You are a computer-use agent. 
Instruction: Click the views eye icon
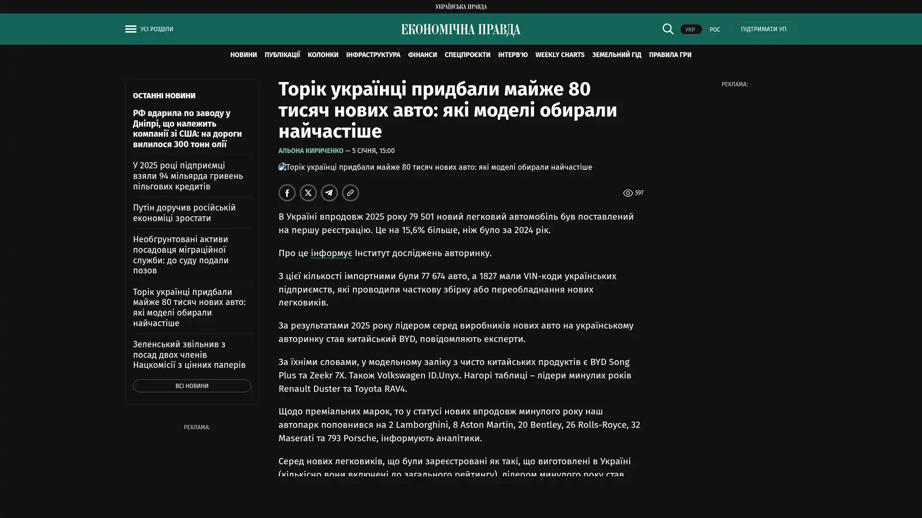628,193
